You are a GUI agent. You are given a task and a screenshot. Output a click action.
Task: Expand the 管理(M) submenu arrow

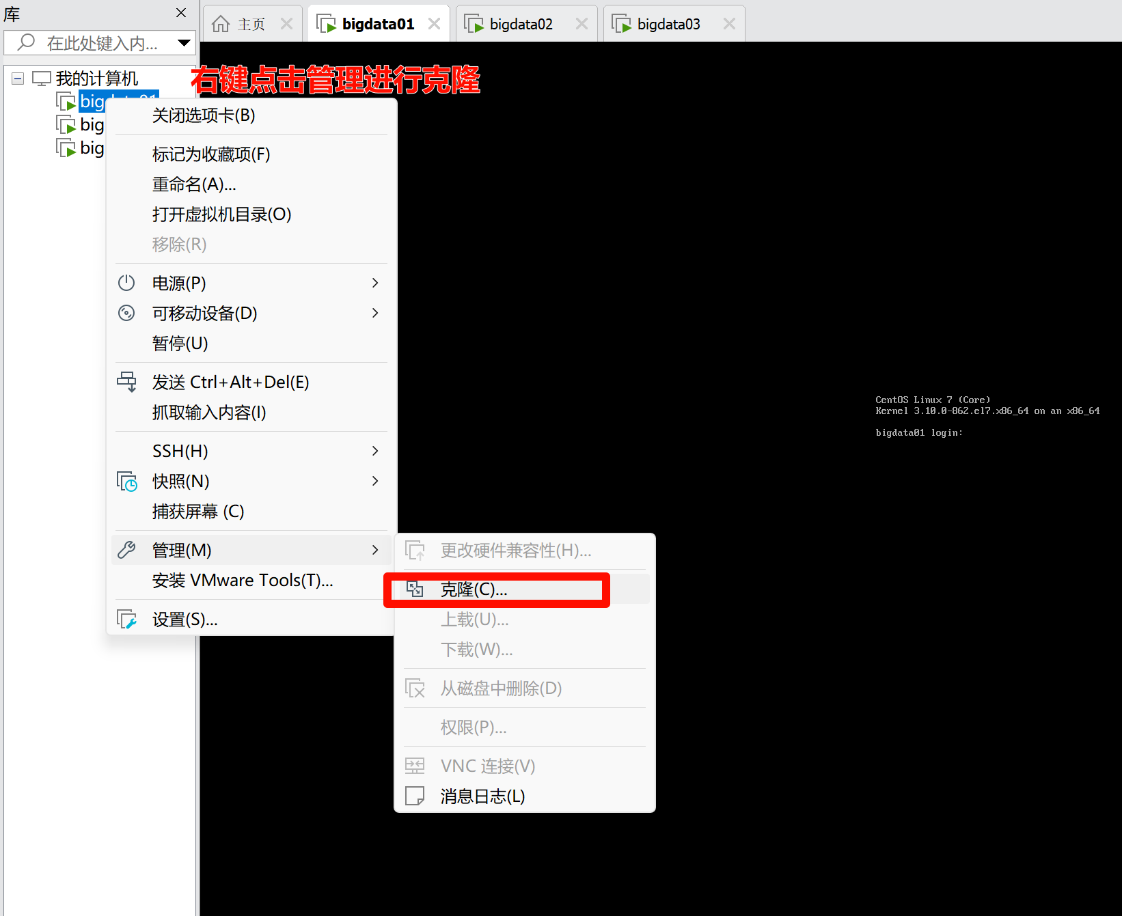click(x=374, y=550)
